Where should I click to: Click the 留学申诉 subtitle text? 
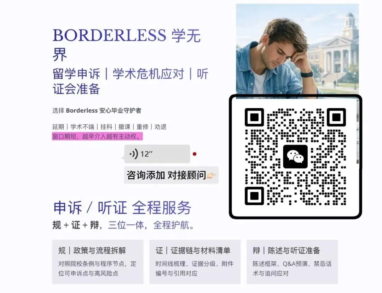[76, 74]
